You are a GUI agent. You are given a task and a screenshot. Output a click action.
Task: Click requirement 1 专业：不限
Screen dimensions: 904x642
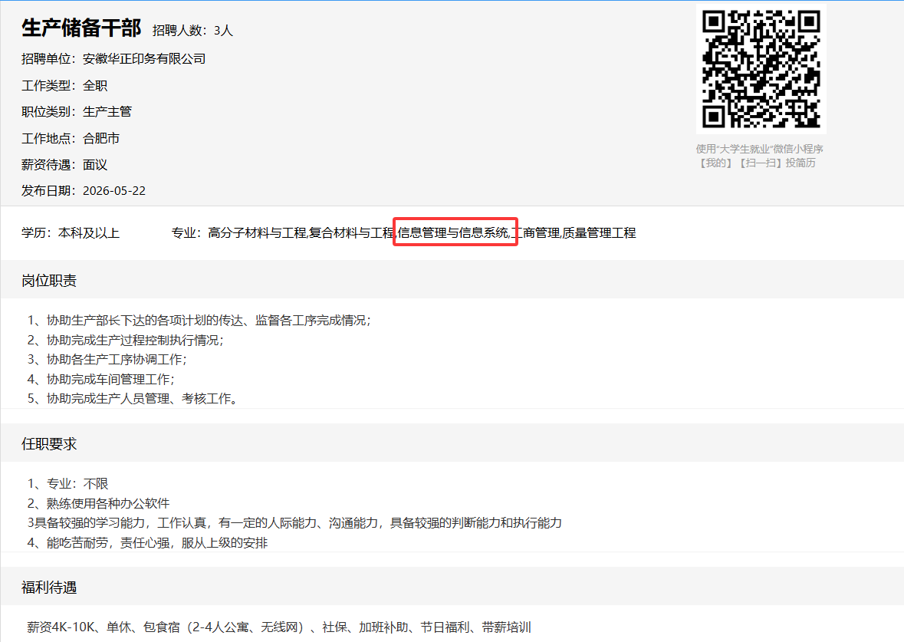67,484
